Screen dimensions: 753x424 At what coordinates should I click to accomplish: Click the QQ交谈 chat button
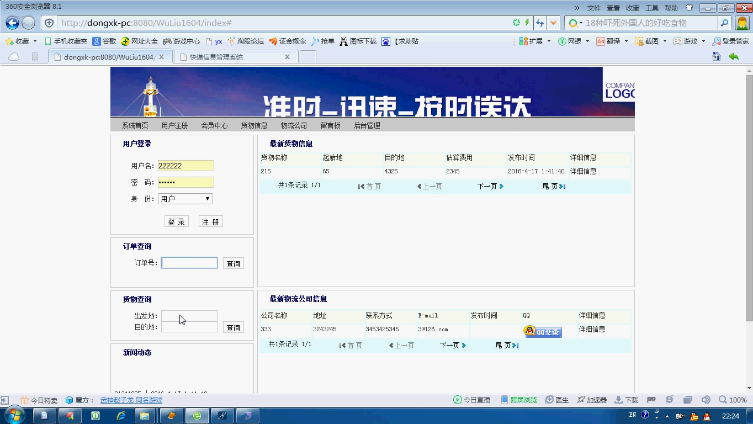point(543,331)
